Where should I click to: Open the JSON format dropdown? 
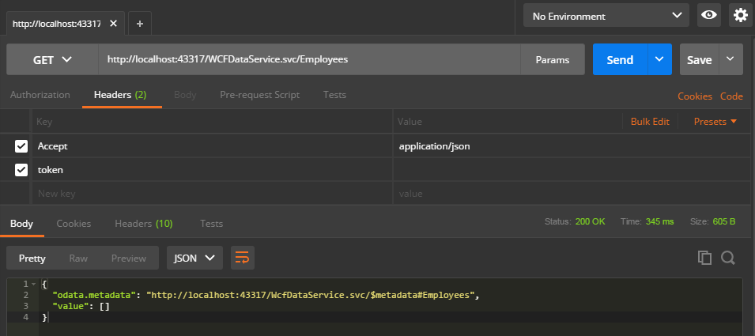pos(194,258)
